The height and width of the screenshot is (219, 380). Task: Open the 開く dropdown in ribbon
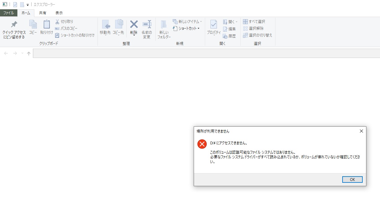230,22
